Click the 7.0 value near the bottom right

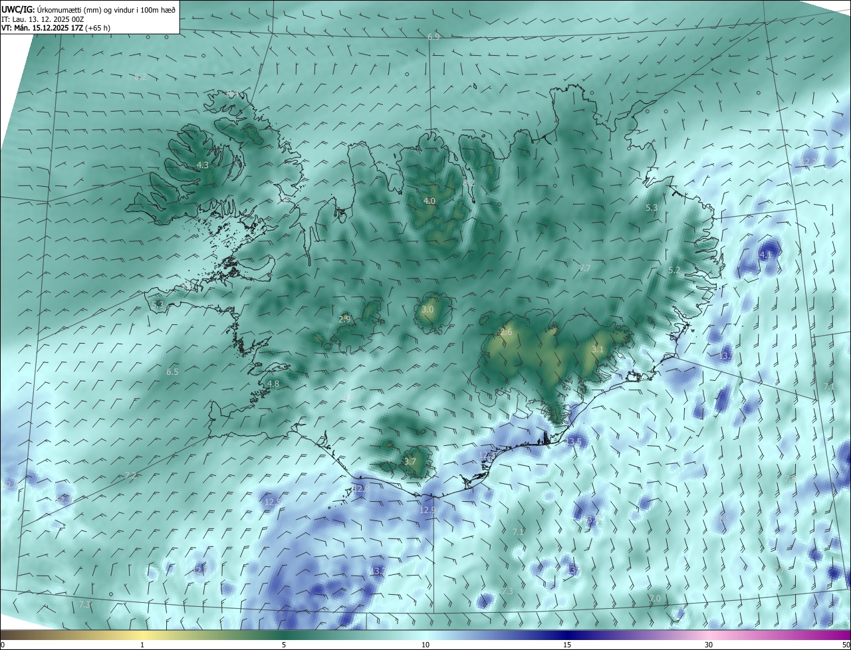[656, 599]
